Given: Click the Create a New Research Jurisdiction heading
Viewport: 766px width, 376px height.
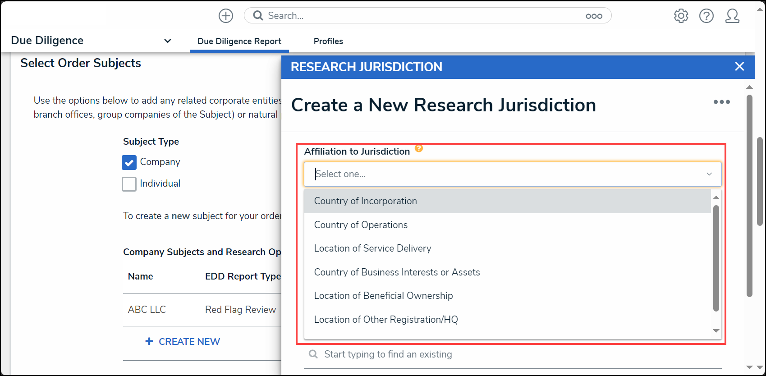Looking at the screenshot, I should 444,105.
